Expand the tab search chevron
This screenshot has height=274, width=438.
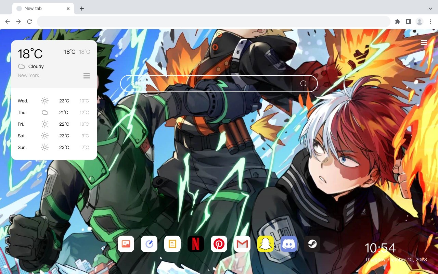[430, 9]
